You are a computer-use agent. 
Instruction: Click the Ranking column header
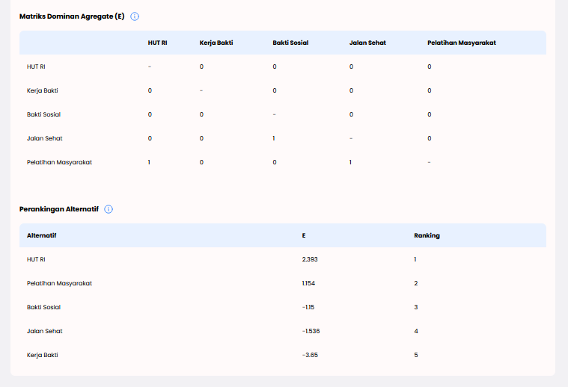pyautogui.click(x=427, y=235)
